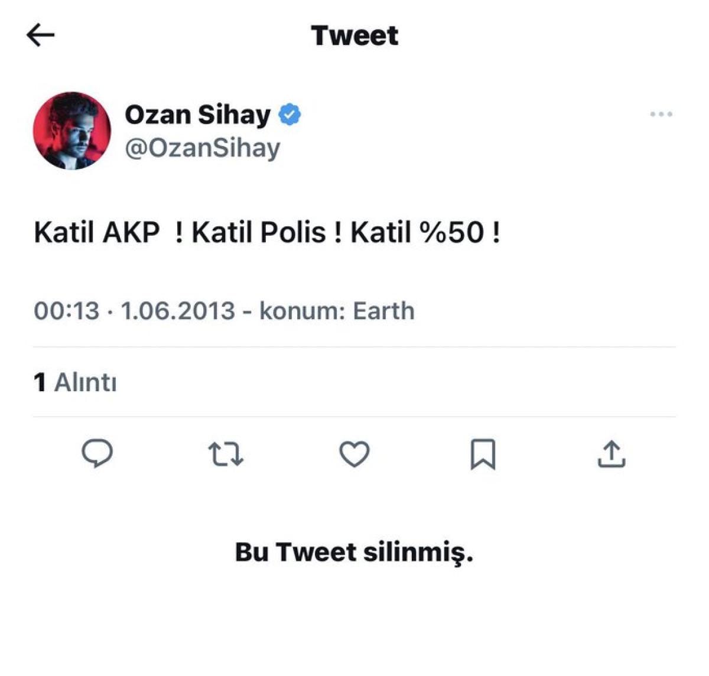
Task: Like the tweet with the heart icon
Action: [354, 454]
